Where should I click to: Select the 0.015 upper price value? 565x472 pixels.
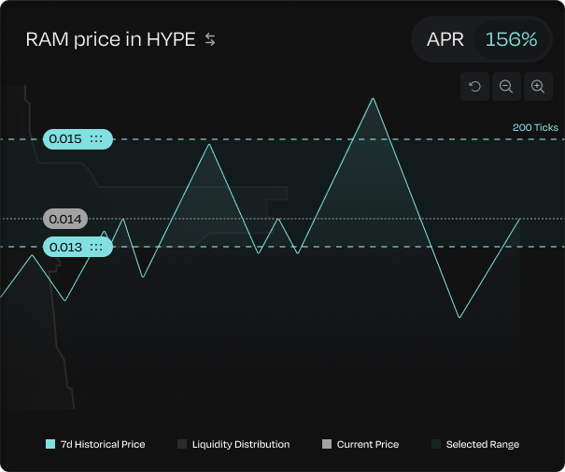click(65, 139)
